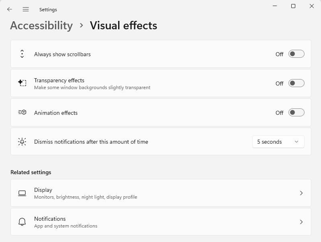
Task: Click the Transparency effects sparkle icon
Action: click(22, 83)
